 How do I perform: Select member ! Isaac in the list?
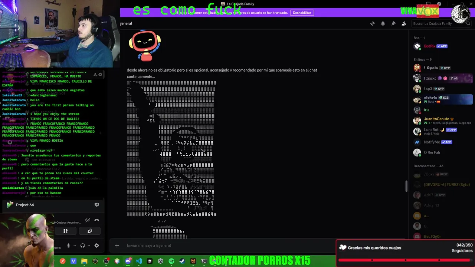click(x=442, y=78)
